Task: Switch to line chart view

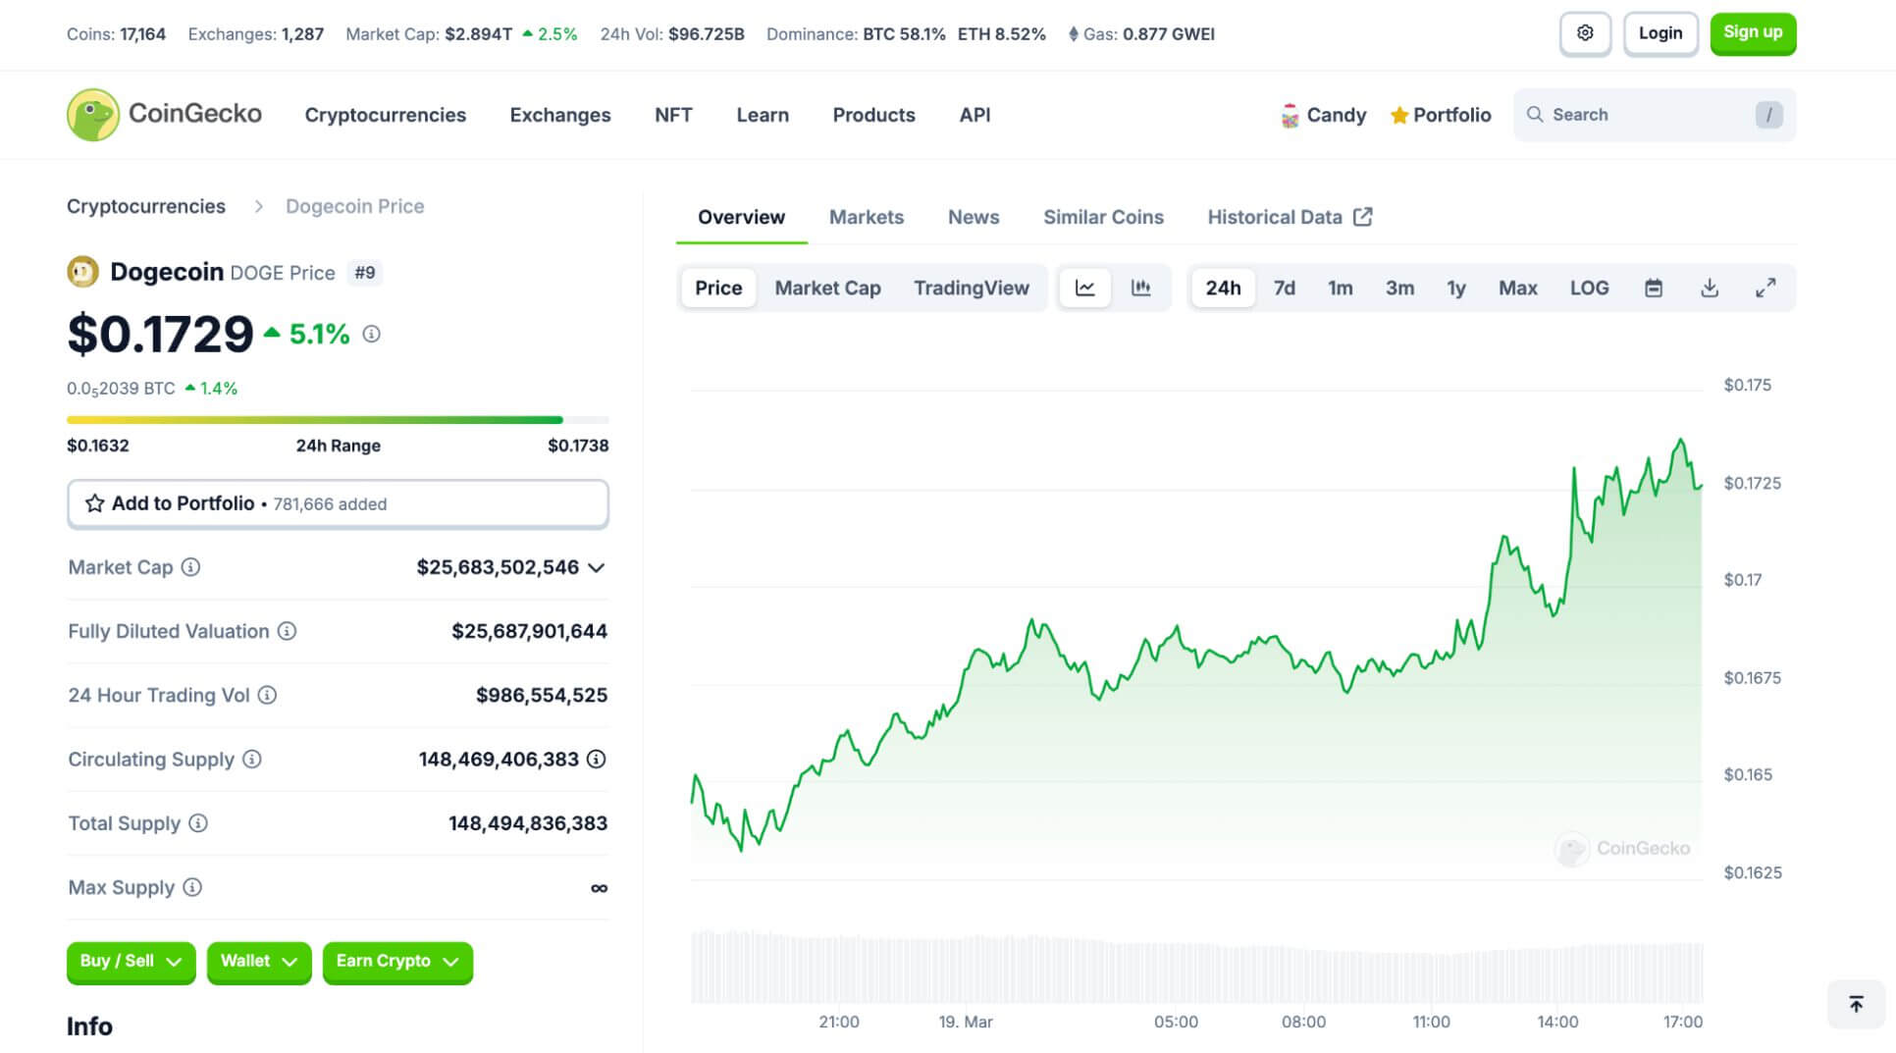Action: 1084,288
